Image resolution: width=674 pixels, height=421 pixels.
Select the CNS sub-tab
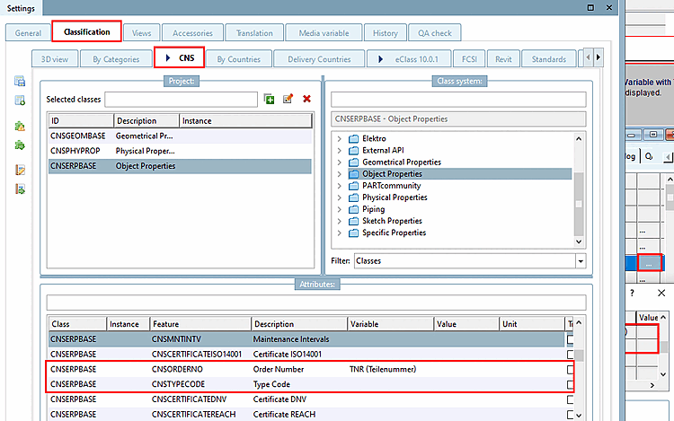click(x=179, y=58)
